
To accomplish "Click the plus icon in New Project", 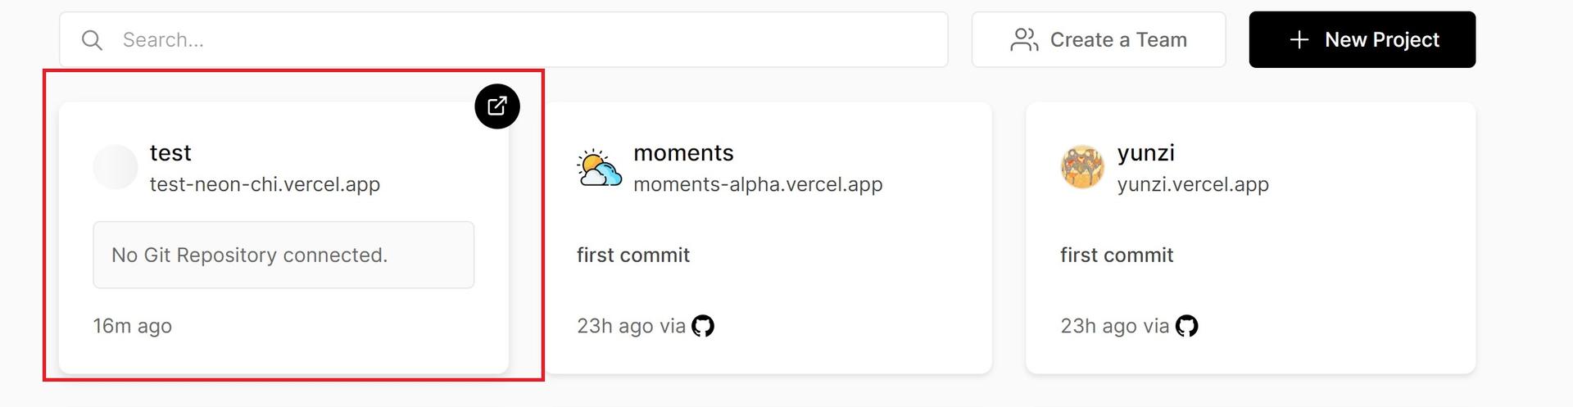I will (x=1299, y=40).
